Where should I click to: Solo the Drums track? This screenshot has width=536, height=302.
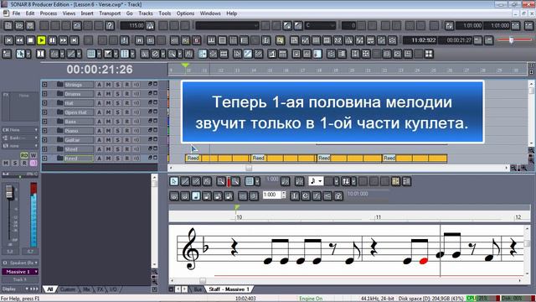[117, 93]
